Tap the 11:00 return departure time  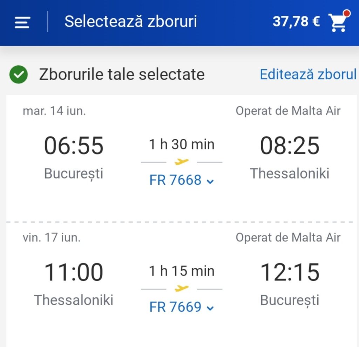point(74,273)
